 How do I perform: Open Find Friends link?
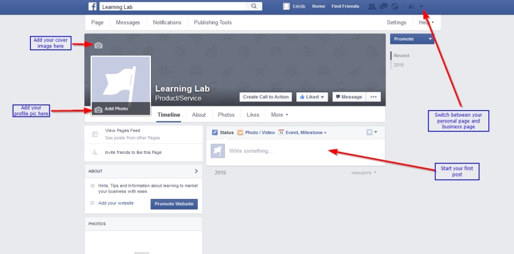coord(345,6)
